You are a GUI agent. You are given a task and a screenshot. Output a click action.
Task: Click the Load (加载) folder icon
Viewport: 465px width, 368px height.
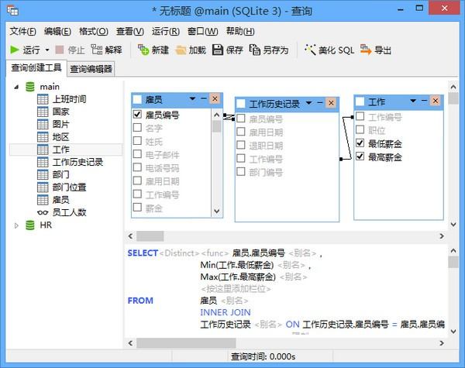pyautogui.click(x=181, y=50)
